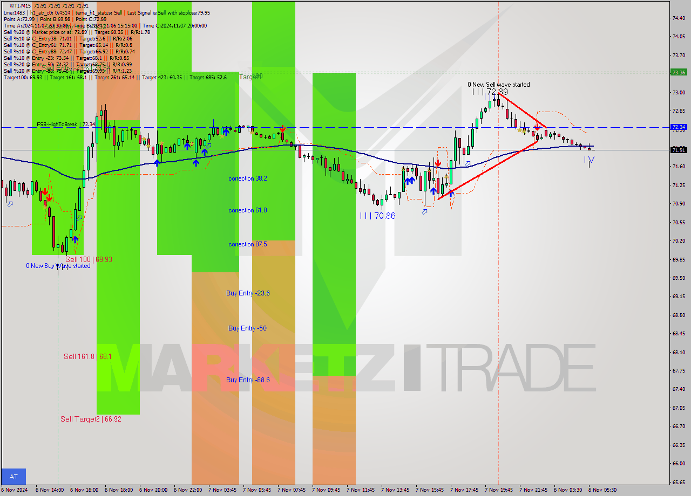
Task: Click the current price 71.91 tag
Action: 679,150
